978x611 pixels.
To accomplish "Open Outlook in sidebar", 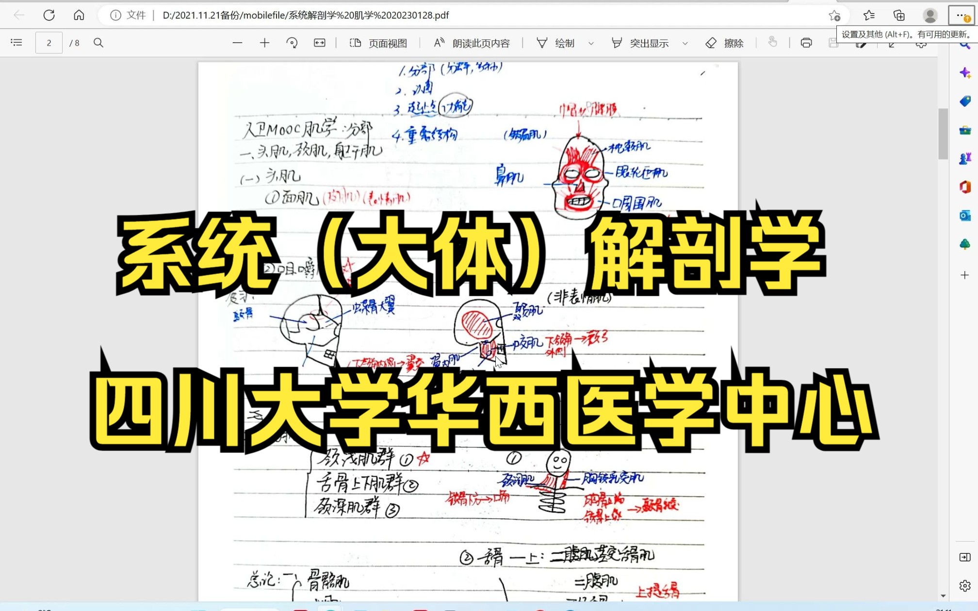I will pyautogui.click(x=965, y=215).
